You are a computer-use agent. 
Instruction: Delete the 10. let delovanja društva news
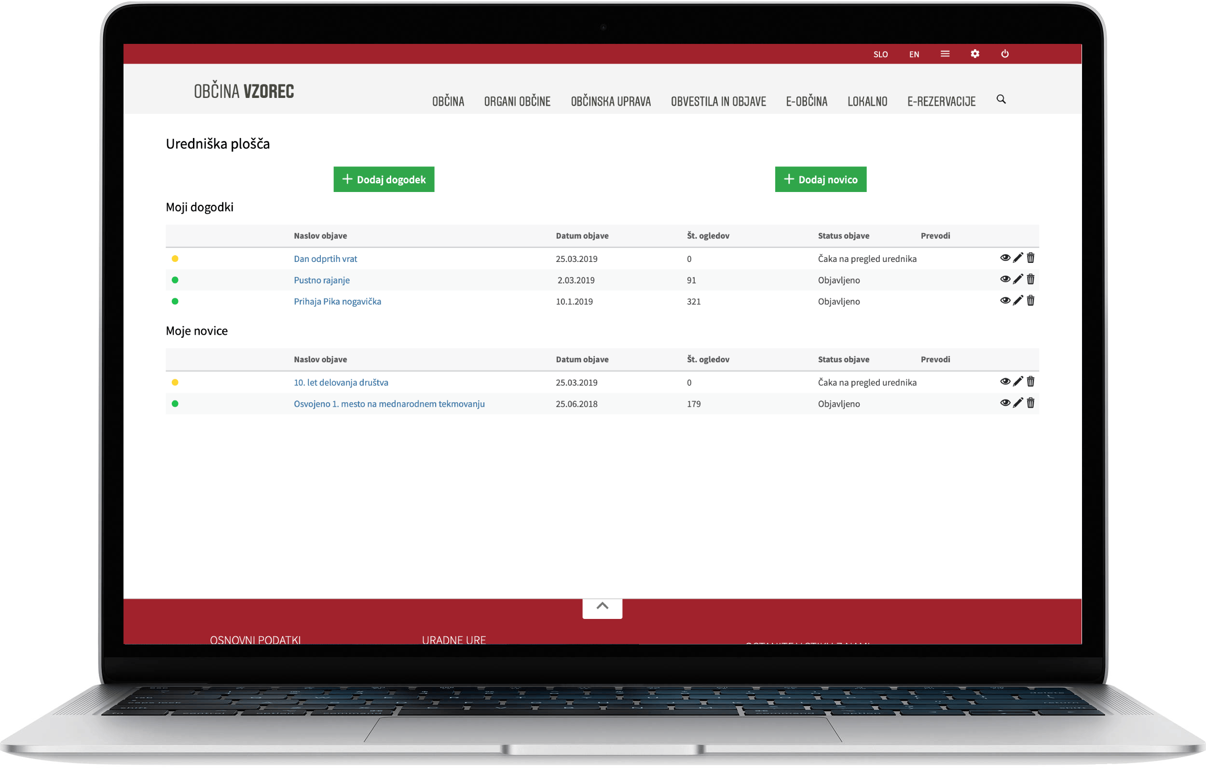1030,382
